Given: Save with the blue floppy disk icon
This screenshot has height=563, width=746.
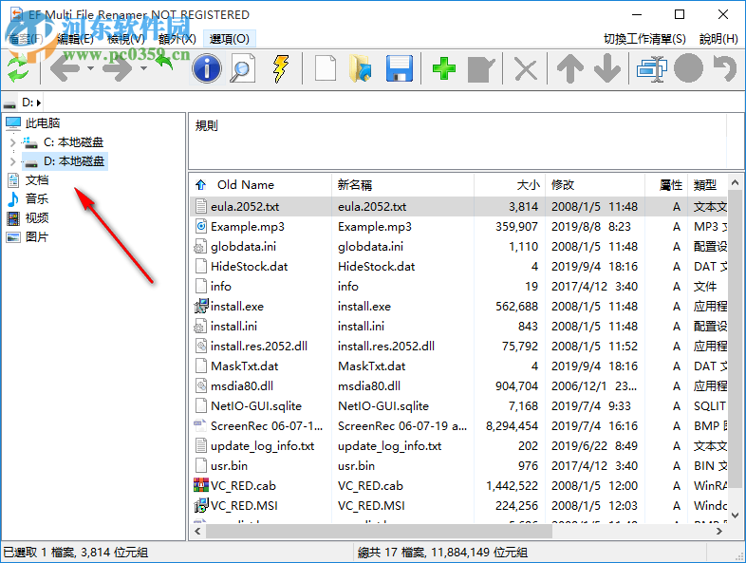Looking at the screenshot, I should (400, 69).
